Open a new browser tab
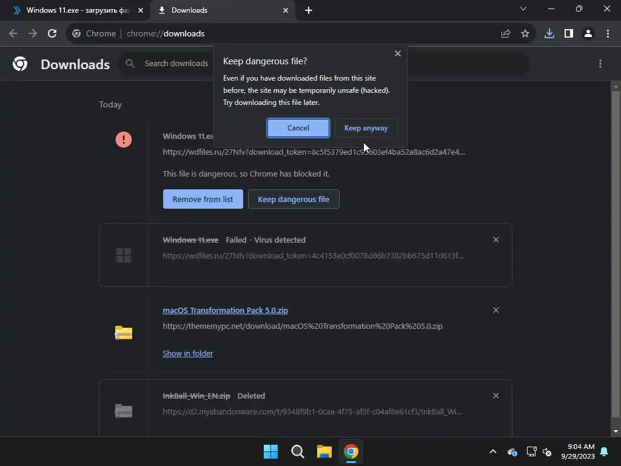The image size is (621, 466). coord(309,10)
